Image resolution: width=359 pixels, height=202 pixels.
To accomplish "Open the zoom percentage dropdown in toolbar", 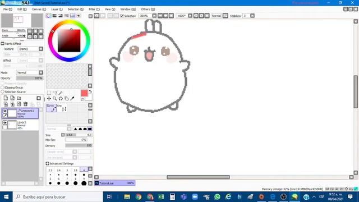I will pos(154,16).
